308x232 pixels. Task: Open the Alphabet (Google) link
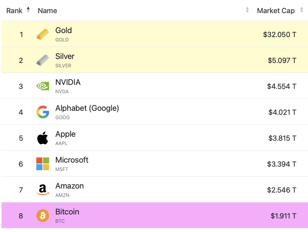coord(87,108)
